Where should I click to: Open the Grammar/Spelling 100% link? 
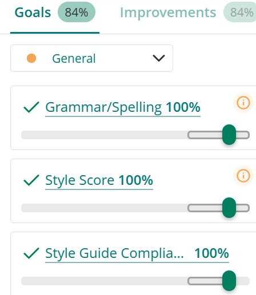[x=123, y=108]
